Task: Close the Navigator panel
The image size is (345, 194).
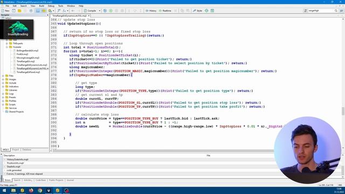Action: coord(47,15)
